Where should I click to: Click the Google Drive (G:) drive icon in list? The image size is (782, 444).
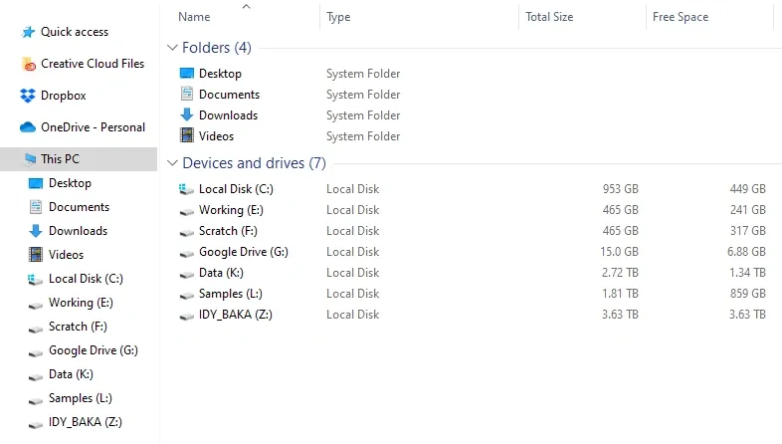tap(186, 254)
